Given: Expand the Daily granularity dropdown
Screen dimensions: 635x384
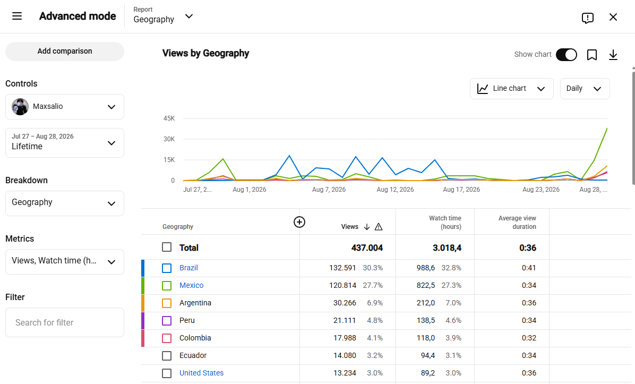Looking at the screenshot, I should tap(585, 89).
